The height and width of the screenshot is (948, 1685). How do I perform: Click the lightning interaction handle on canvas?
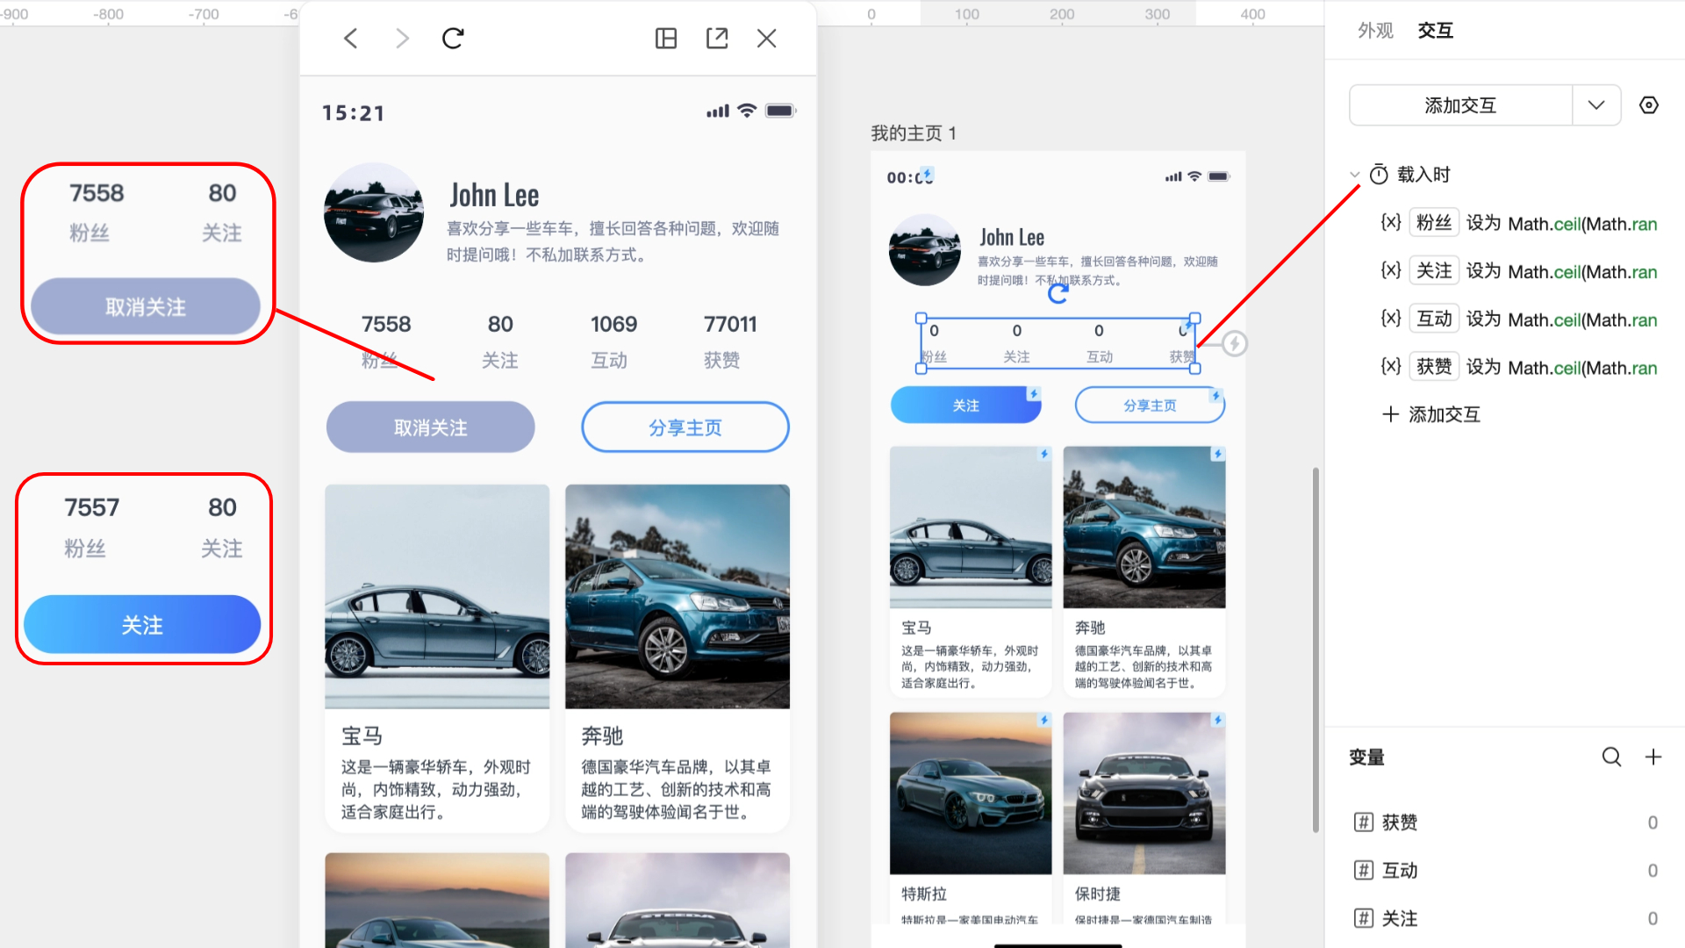[x=1234, y=343]
